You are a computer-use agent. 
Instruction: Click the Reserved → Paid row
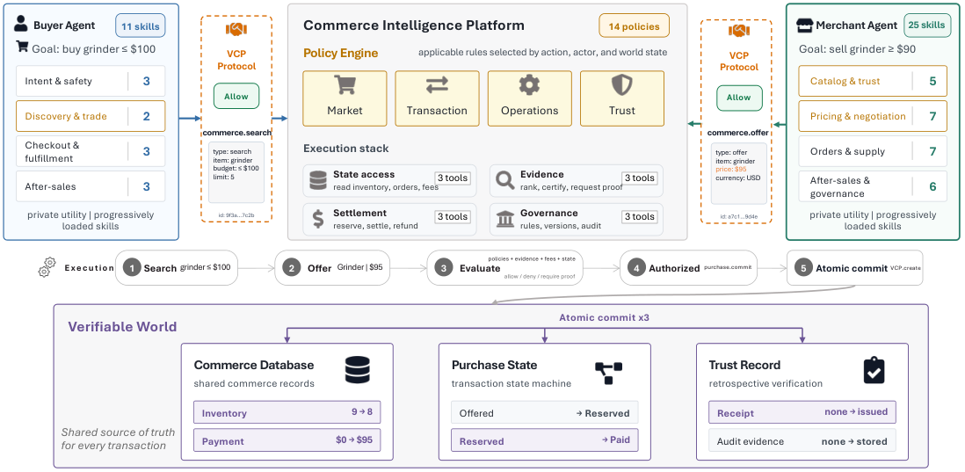(545, 440)
